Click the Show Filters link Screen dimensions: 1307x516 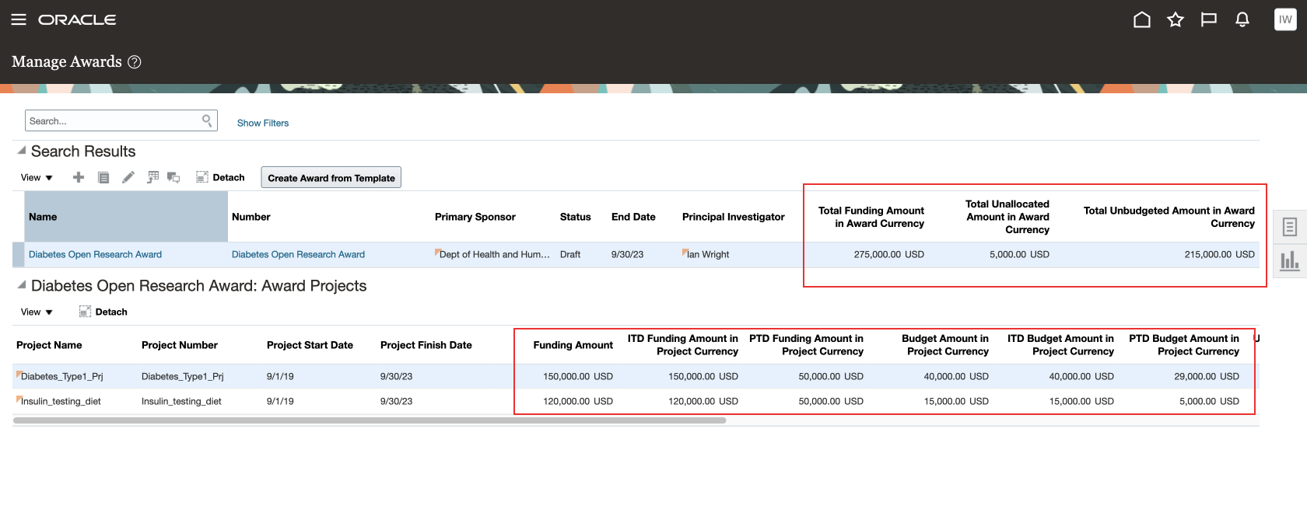pyautogui.click(x=263, y=123)
